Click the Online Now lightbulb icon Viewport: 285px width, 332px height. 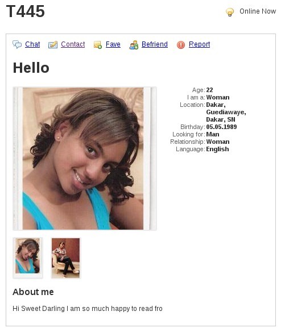(x=230, y=12)
